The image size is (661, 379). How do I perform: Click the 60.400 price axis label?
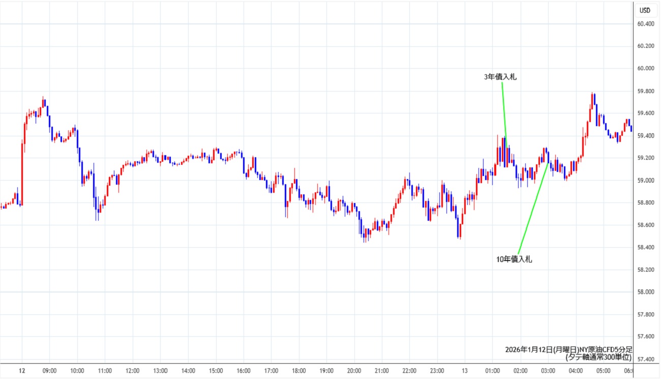646,24
